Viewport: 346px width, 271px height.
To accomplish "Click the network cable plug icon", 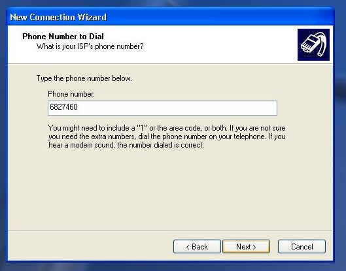I will point(313,44).
